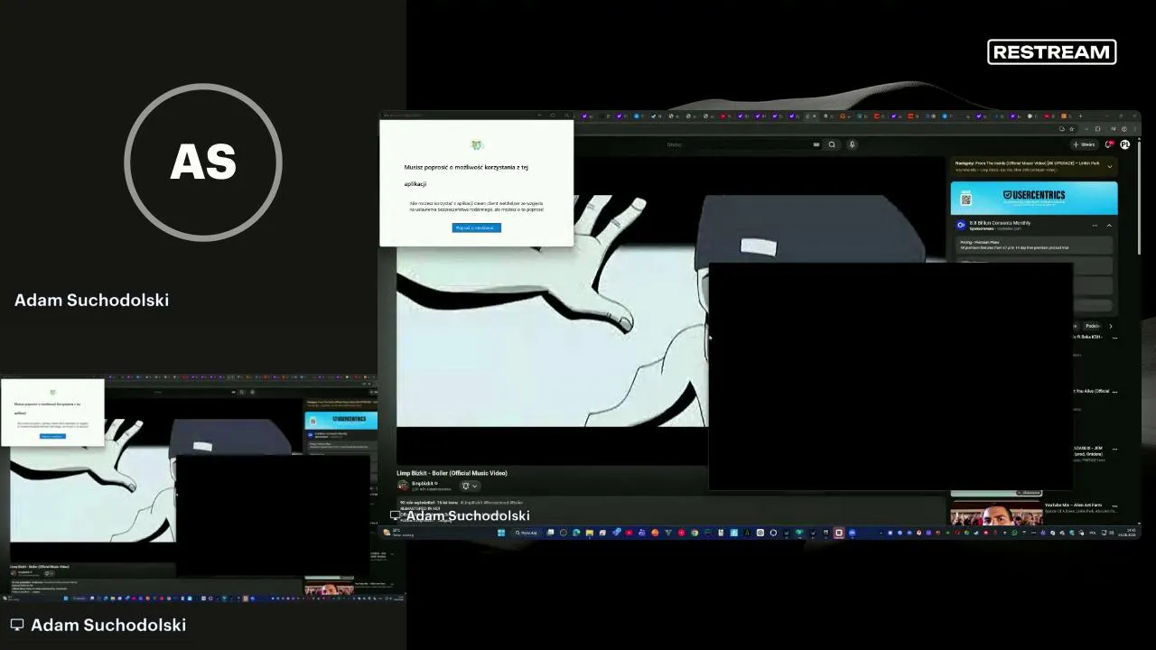
Task: Click the 8.8 Billion Consents Monthly title
Action: pyautogui.click(x=1000, y=223)
